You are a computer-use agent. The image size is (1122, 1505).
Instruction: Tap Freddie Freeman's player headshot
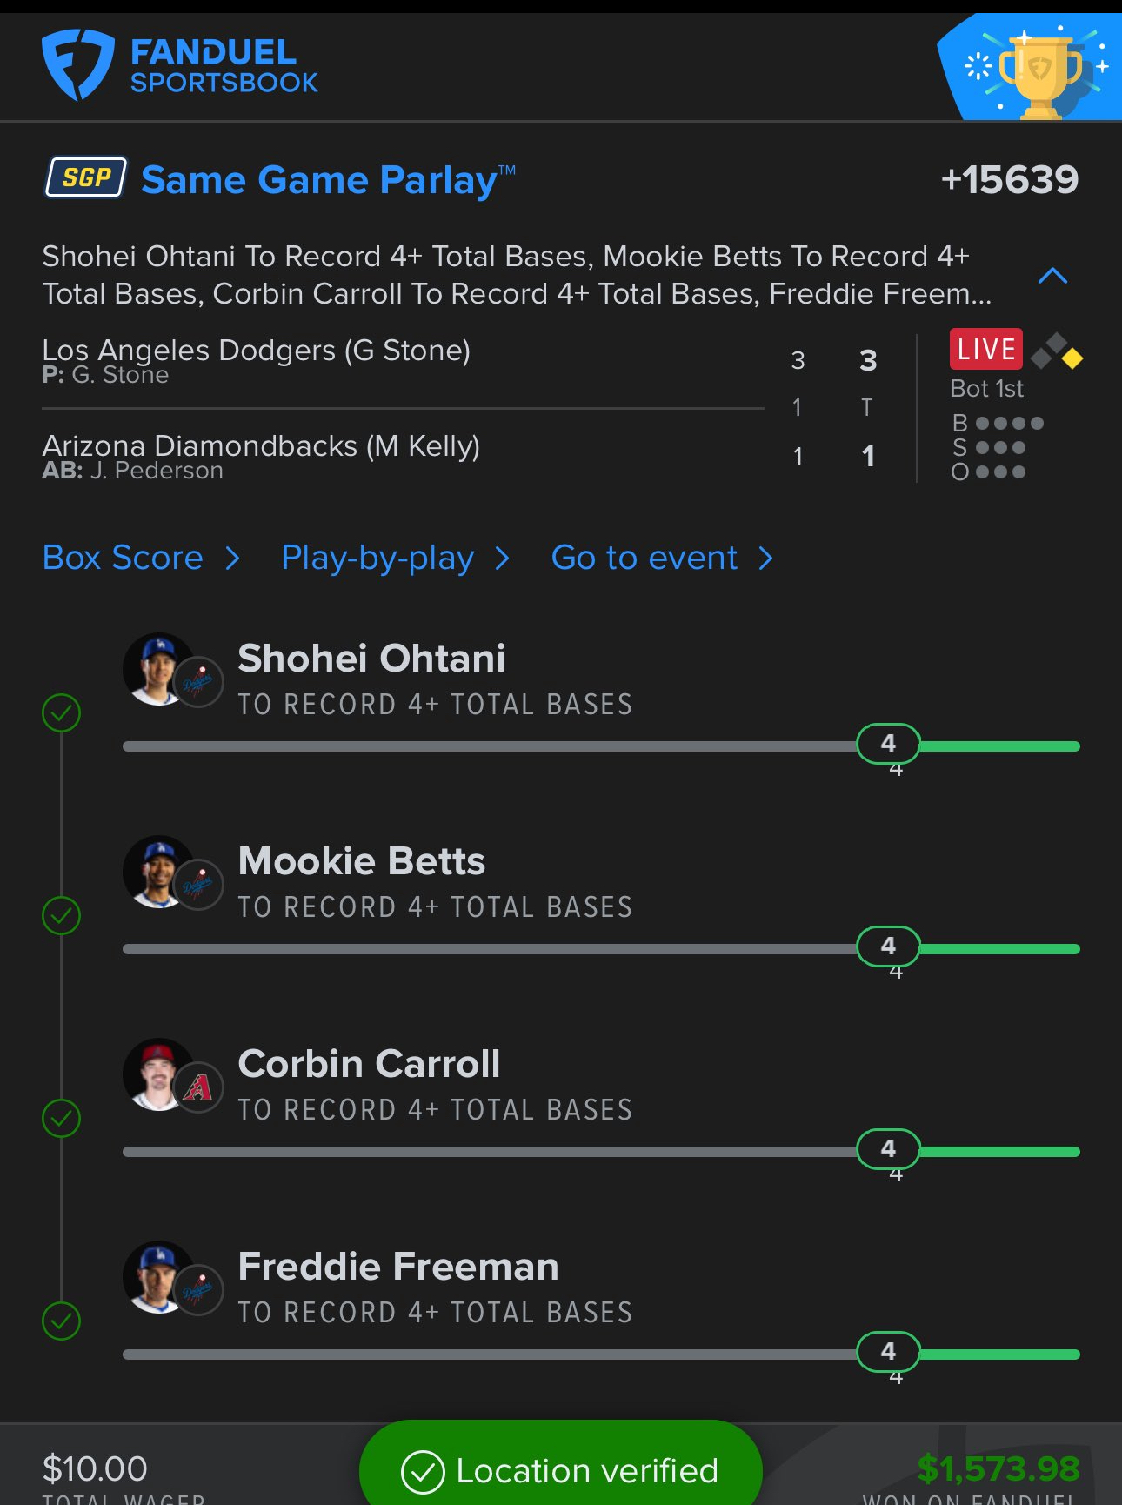coord(158,1276)
